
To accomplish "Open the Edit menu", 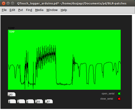I will click(12, 10).
